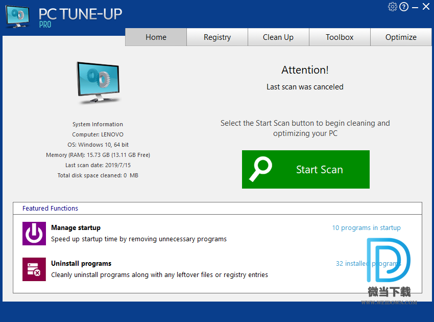
Task: Click the magnifier icon on Start Scan
Action: [x=260, y=169]
